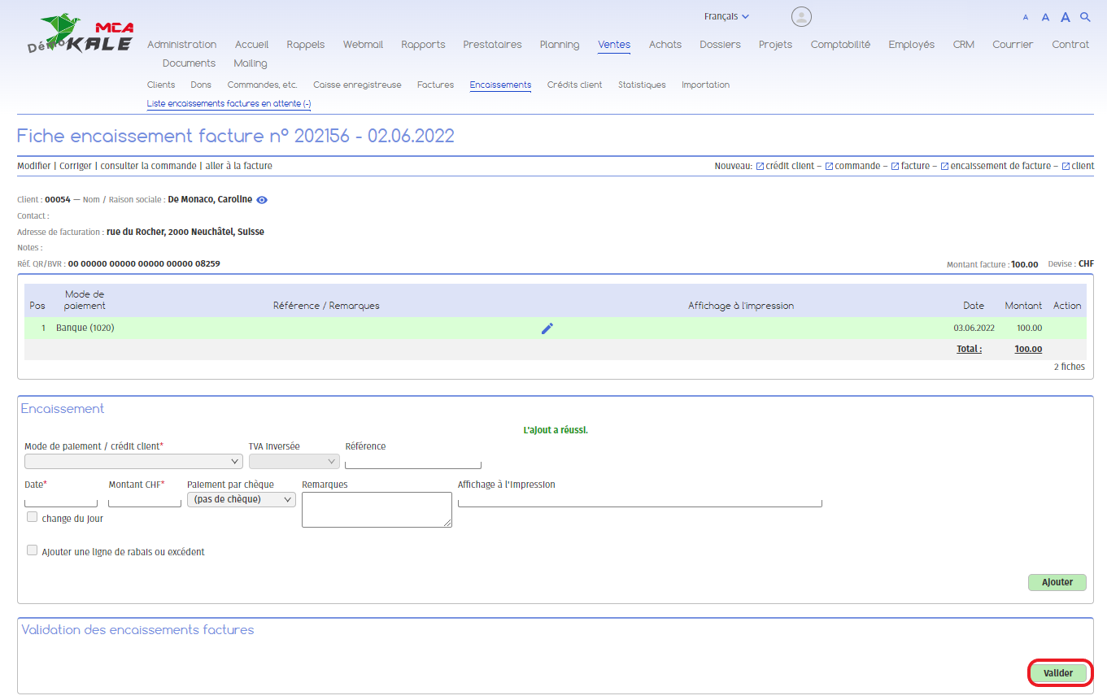The height and width of the screenshot is (700, 1107).
Task: Open the Rapports menu
Action: 423,45
